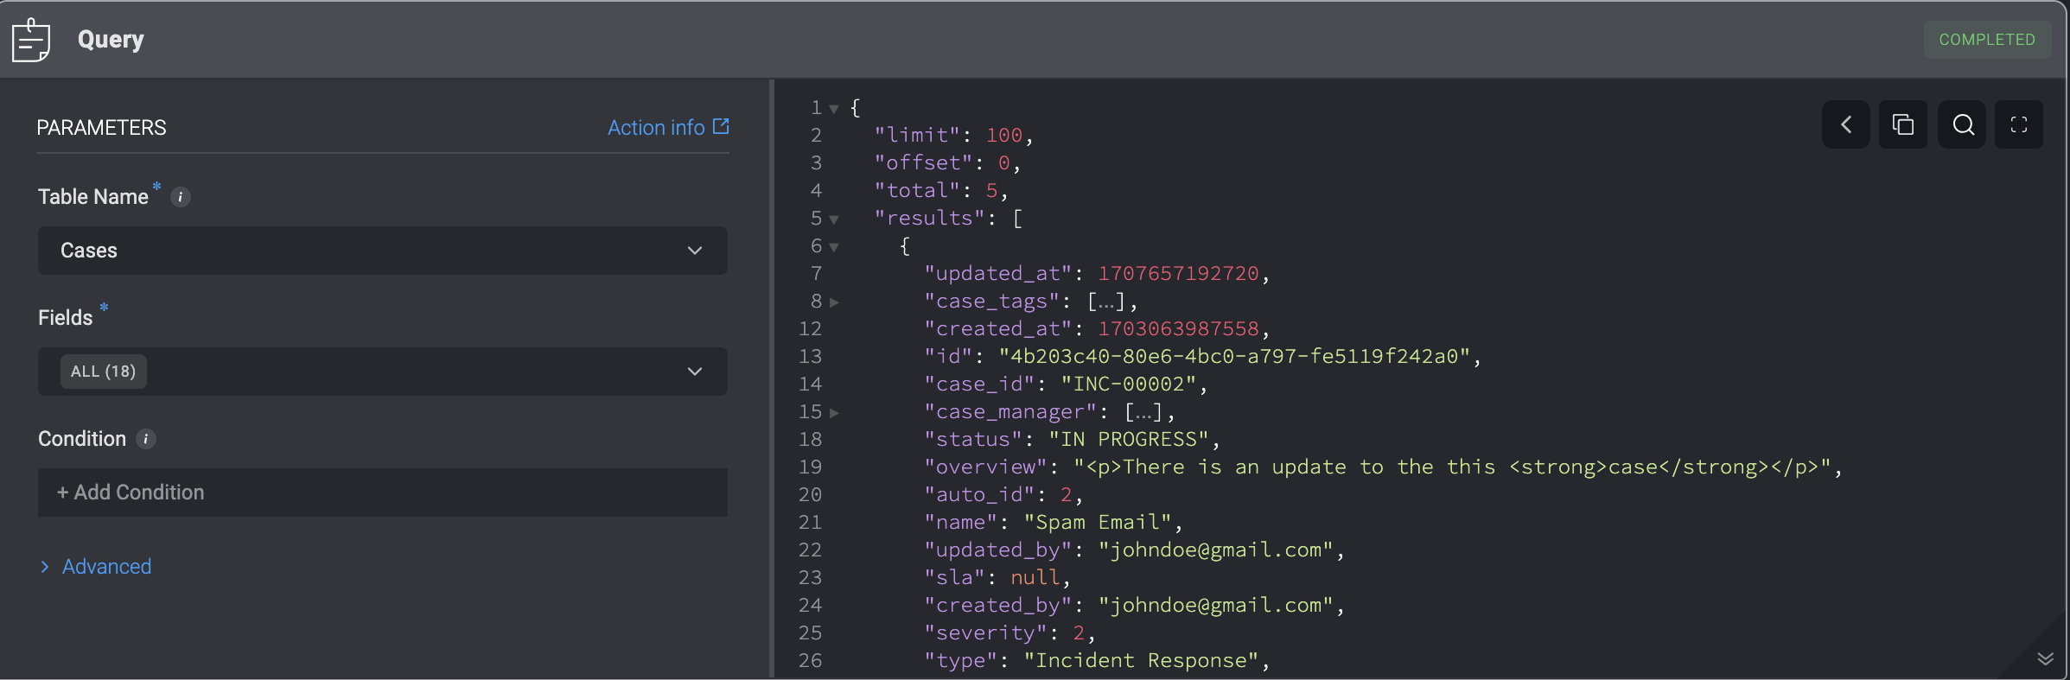Screen dimensions: 2070x680
Task: Click the back arrow icon in output panel
Action: (1846, 124)
